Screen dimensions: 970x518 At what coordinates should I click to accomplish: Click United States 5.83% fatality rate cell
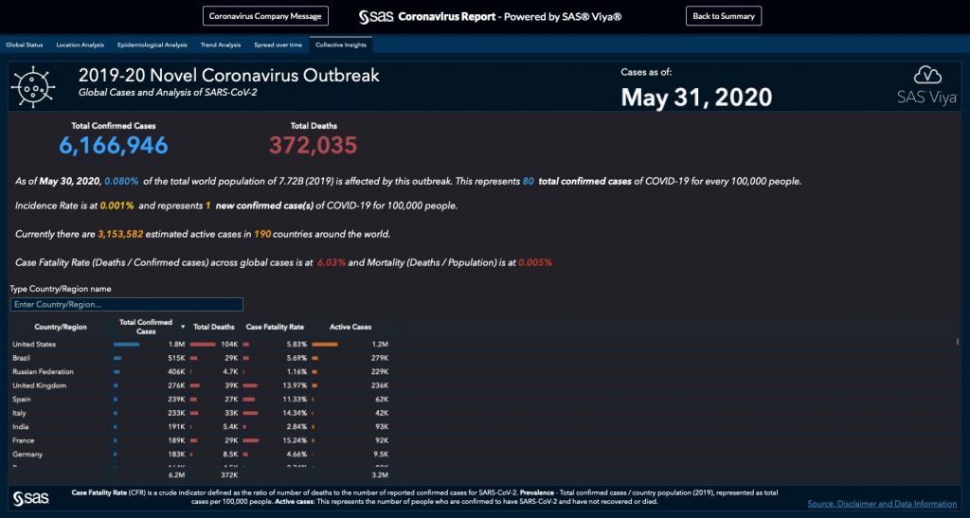pyautogui.click(x=276, y=345)
